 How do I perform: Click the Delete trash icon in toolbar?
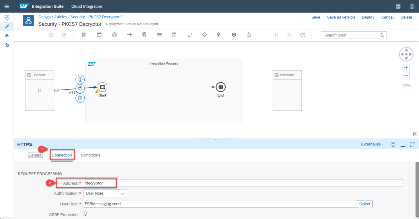(x=144, y=35)
